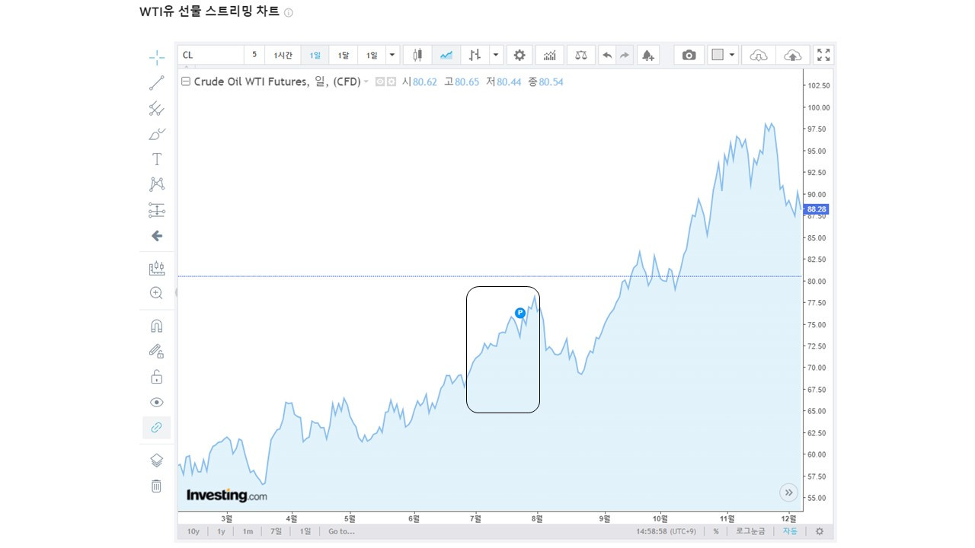Open the Go to... date dialog
975x548 pixels.
click(x=341, y=531)
